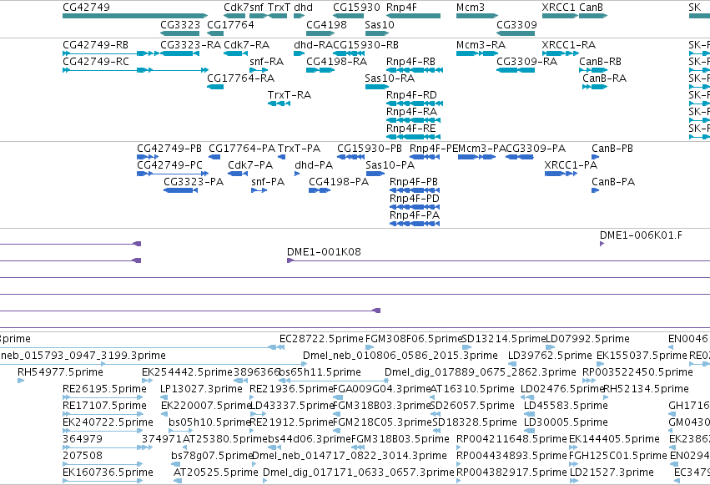Click the CG3309 gene label

tap(516, 25)
